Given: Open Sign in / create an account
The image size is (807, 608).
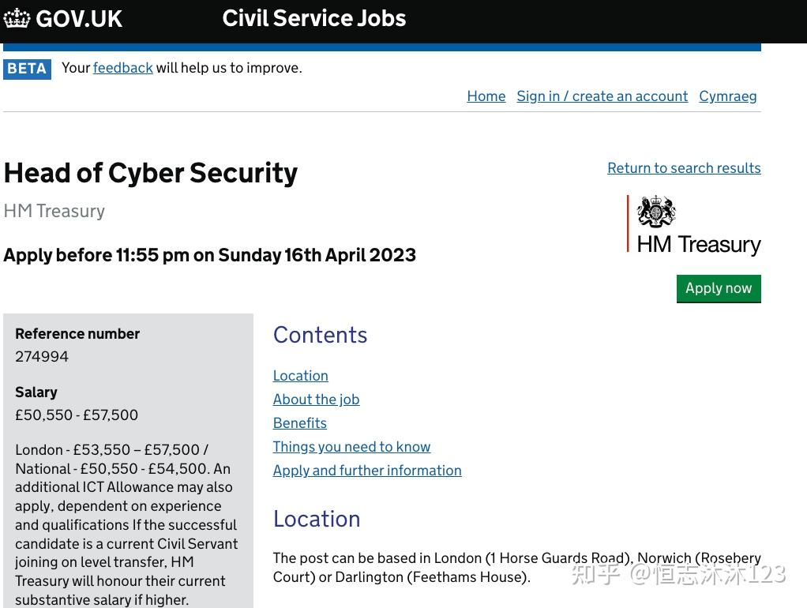Looking at the screenshot, I should pyautogui.click(x=602, y=96).
